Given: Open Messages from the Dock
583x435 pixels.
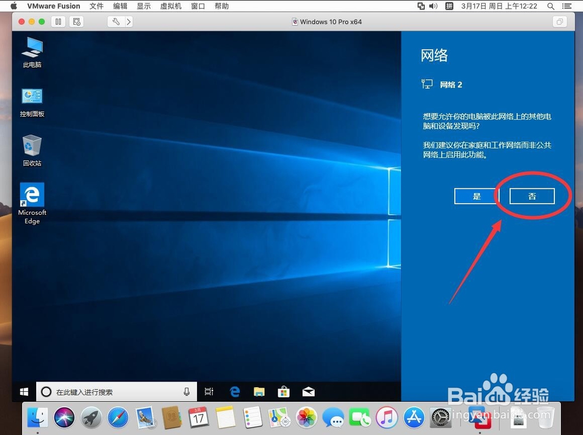Looking at the screenshot, I should pyautogui.click(x=333, y=417).
